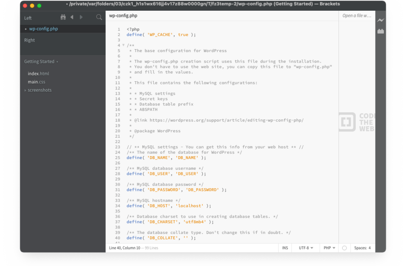Click the wordpress.org link on line 18
The height and width of the screenshot is (266, 406).
coord(226,120)
